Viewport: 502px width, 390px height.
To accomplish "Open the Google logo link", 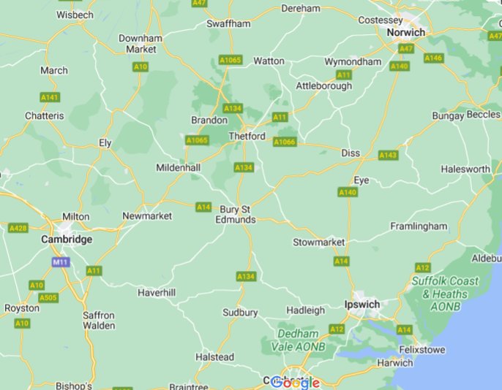I will point(295,383).
